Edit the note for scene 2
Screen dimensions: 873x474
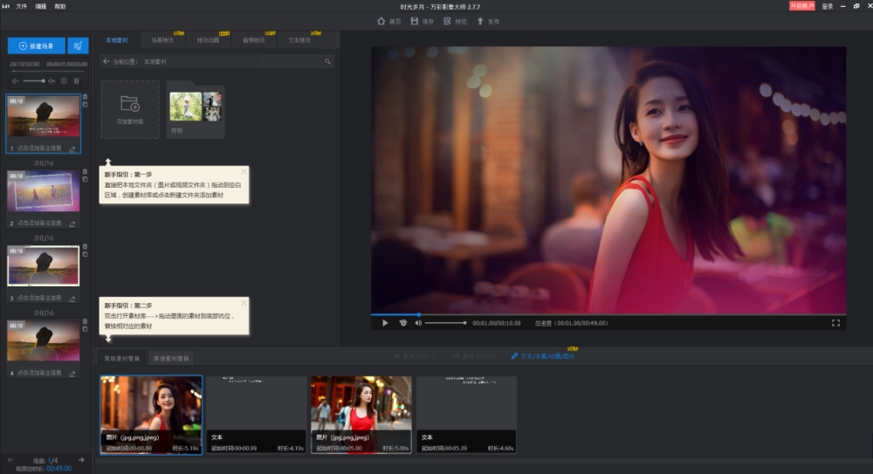[72, 223]
